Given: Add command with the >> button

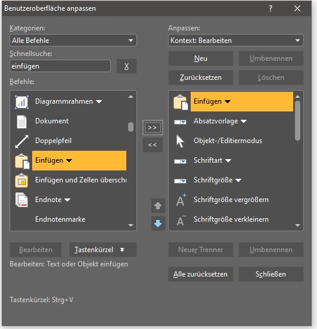Looking at the screenshot, I should click(x=153, y=128).
